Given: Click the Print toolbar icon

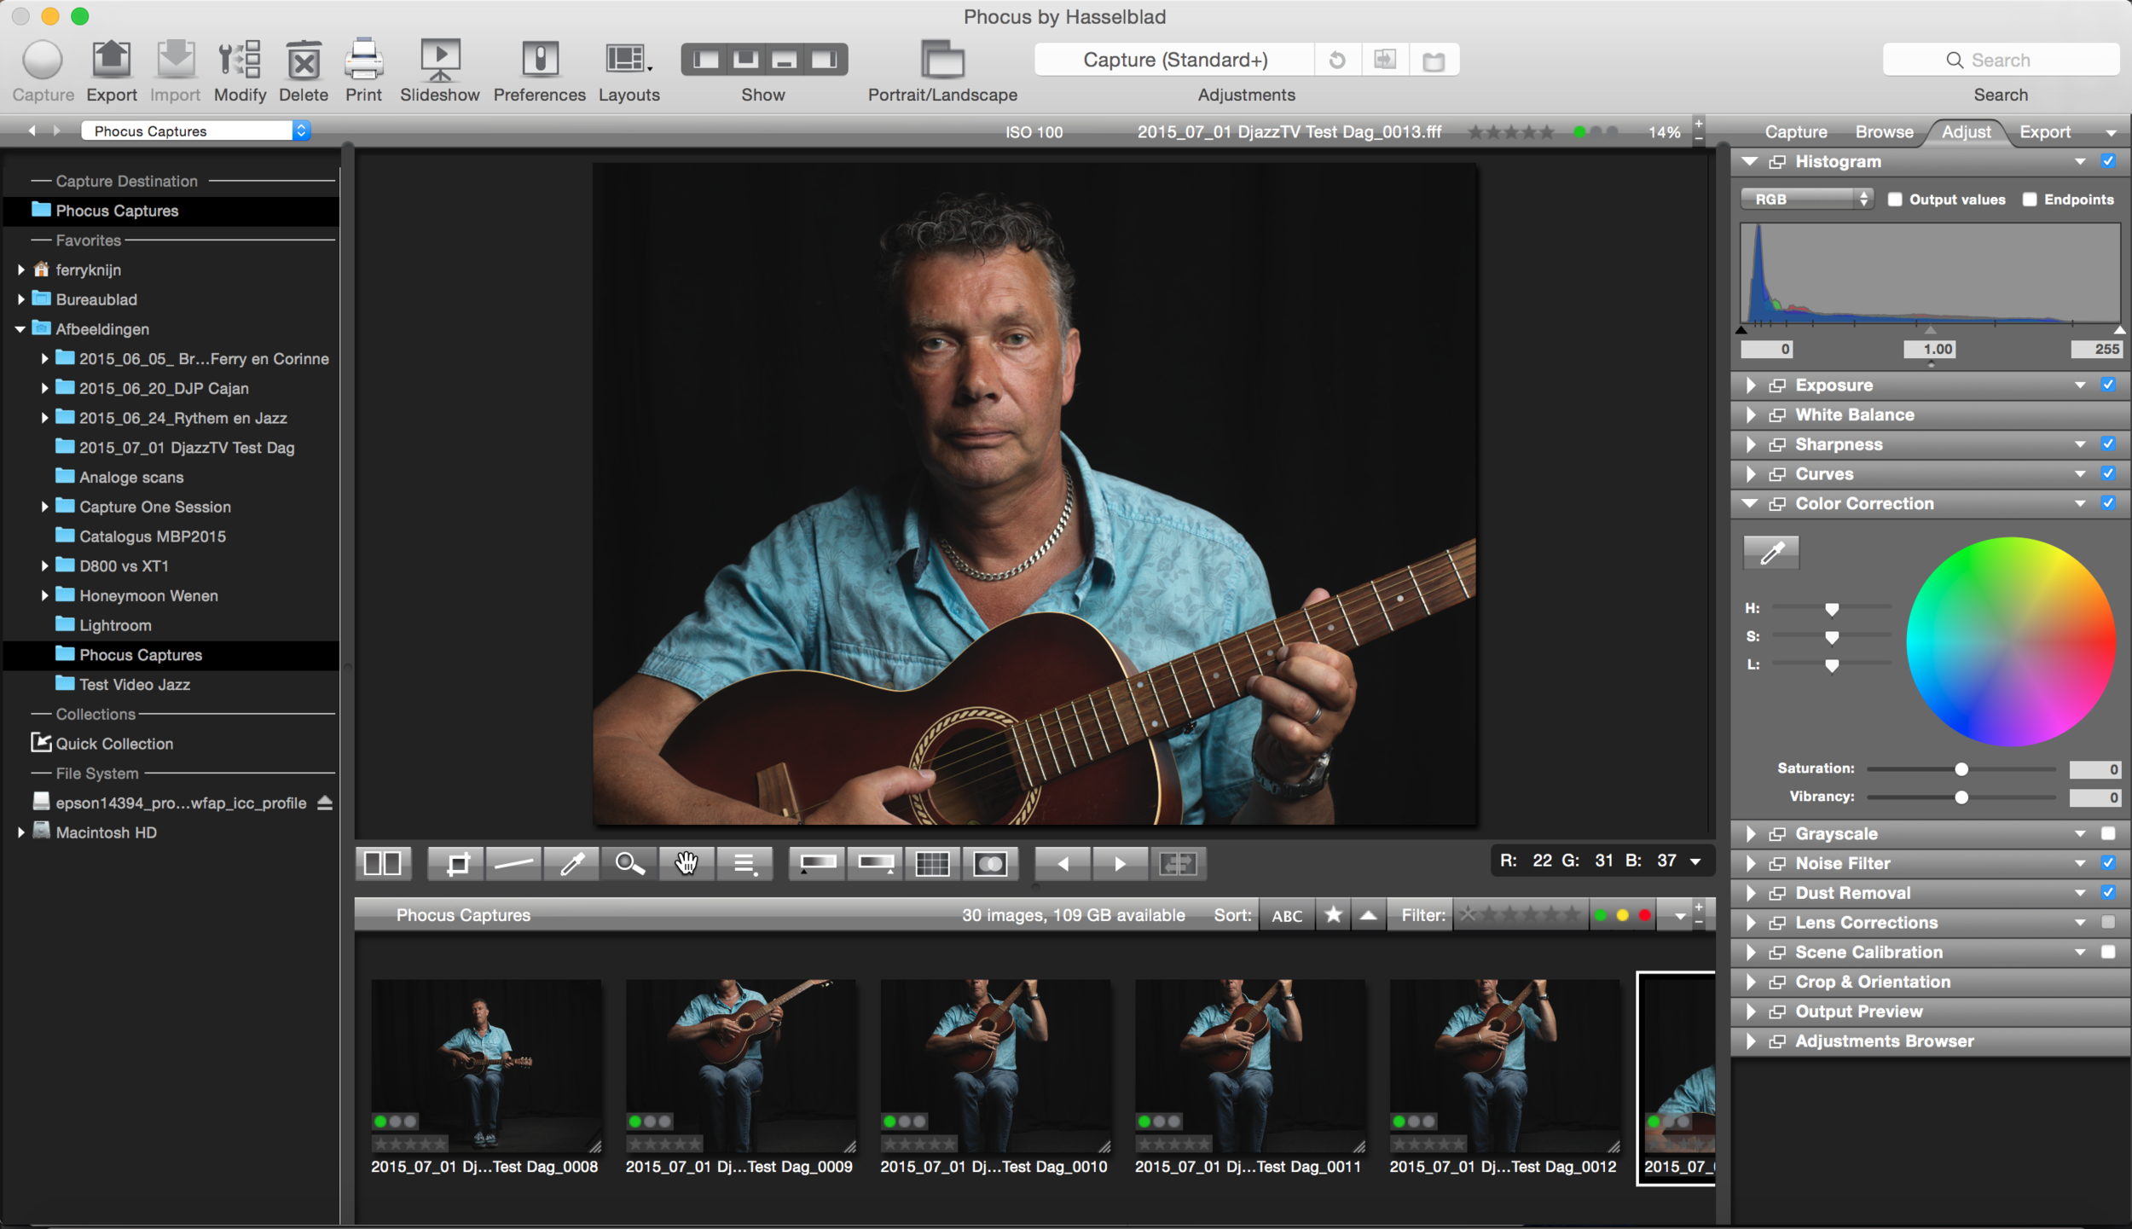Looking at the screenshot, I should pyautogui.click(x=363, y=60).
